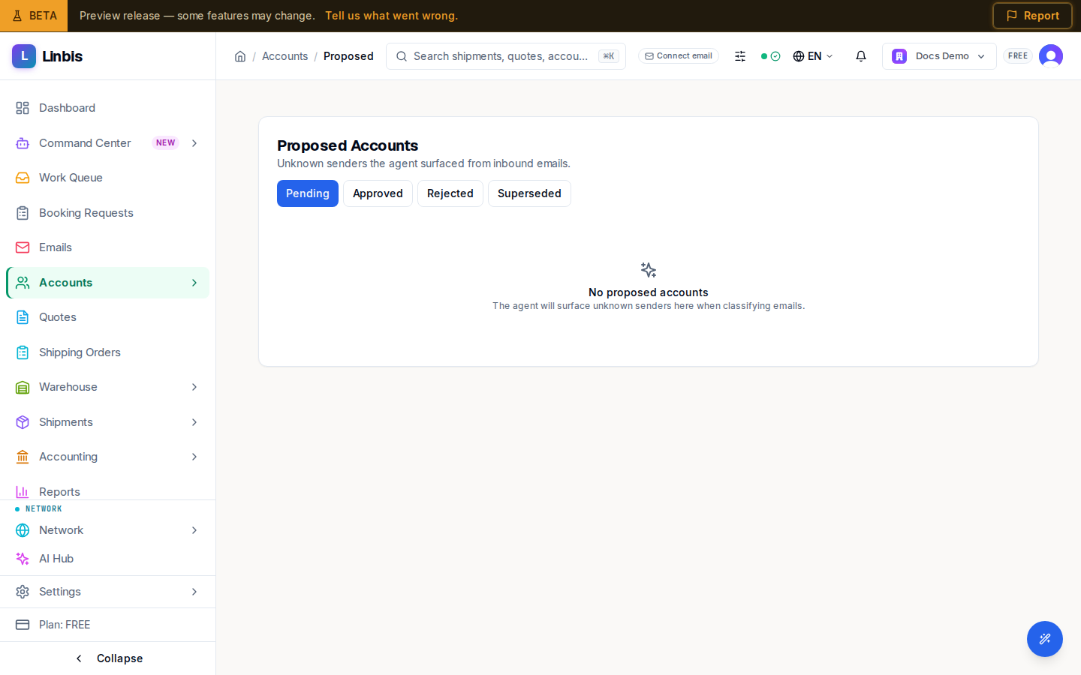Click the Linbis logo icon
1081x675 pixels.
(24, 56)
